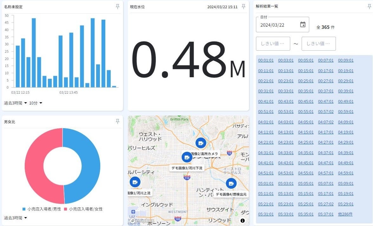Toggle the 小売店入場者/女性 legend item
The image size is (373, 226).
tap(83, 209)
